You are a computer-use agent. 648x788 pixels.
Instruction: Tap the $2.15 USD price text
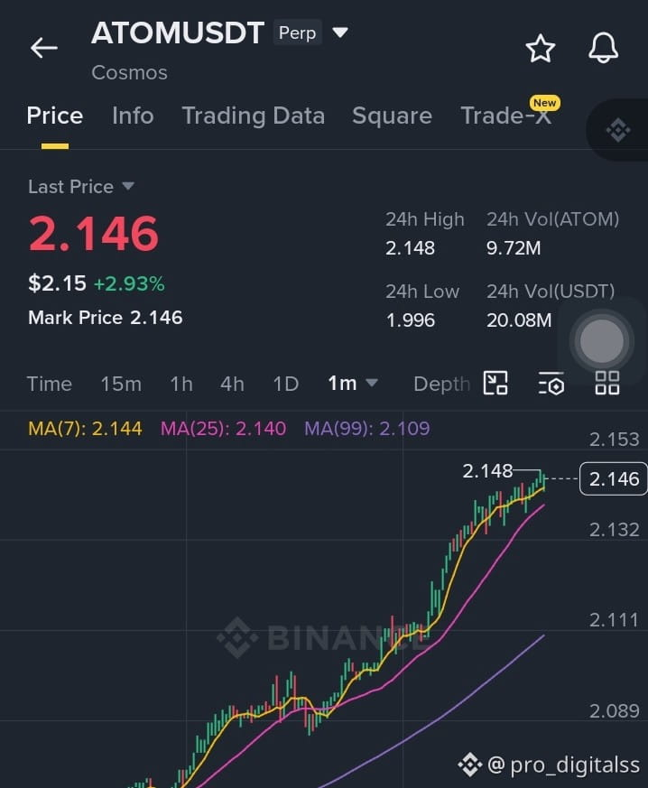[57, 283]
